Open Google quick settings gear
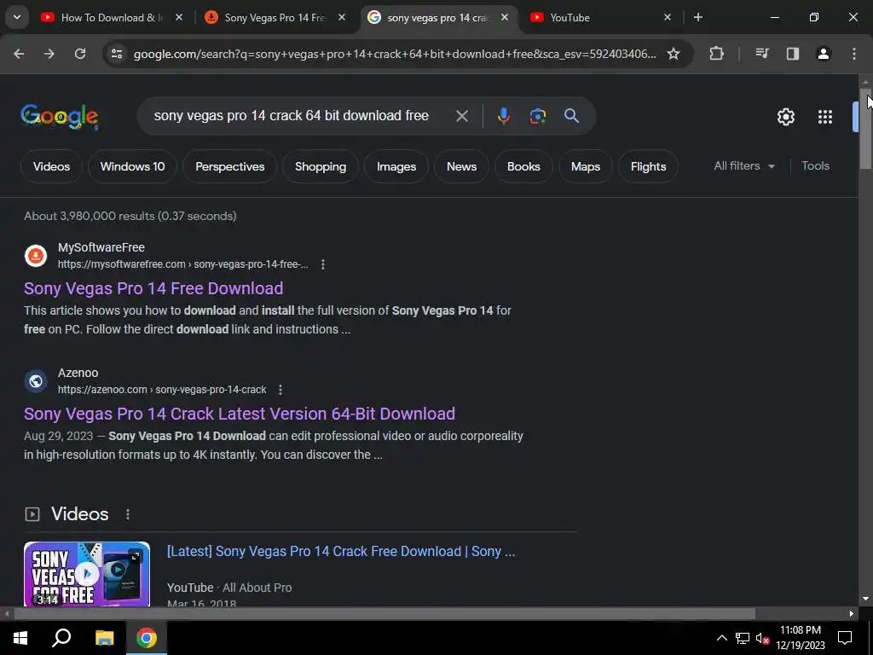873x655 pixels. click(x=785, y=117)
